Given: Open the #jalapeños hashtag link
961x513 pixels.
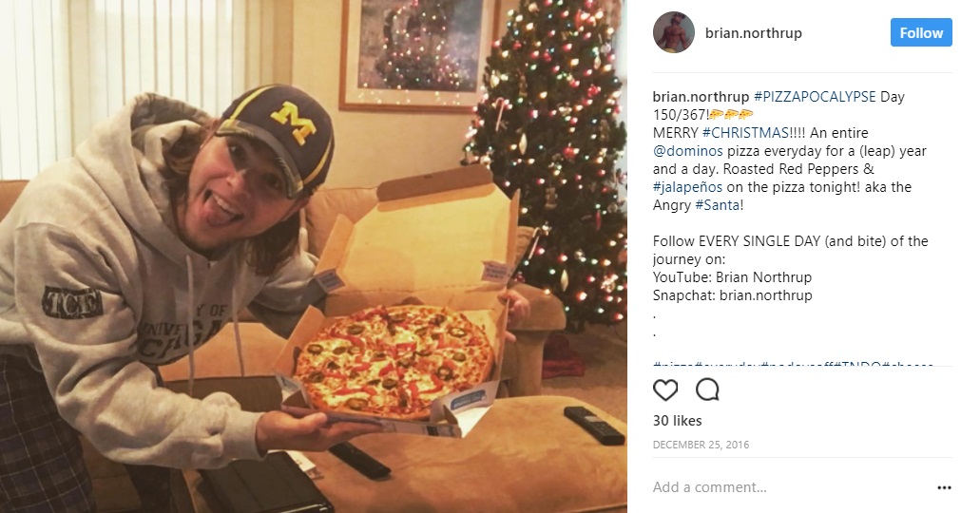Looking at the screenshot, I should click(688, 187).
